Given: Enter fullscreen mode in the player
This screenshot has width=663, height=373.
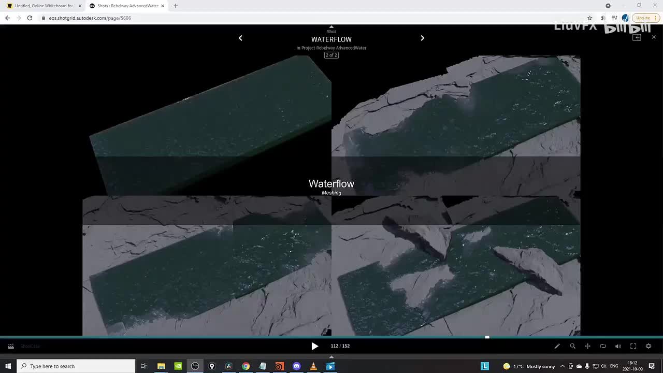Looking at the screenshot, I should pyautogui.click(x=633, y=346).
